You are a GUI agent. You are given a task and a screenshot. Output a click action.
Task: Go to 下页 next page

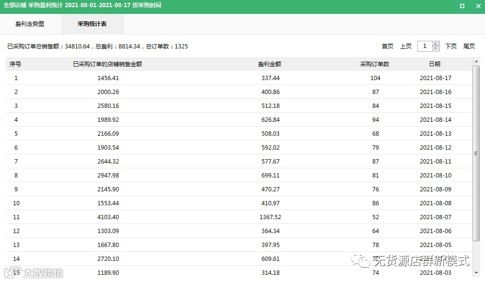(451, 46)
